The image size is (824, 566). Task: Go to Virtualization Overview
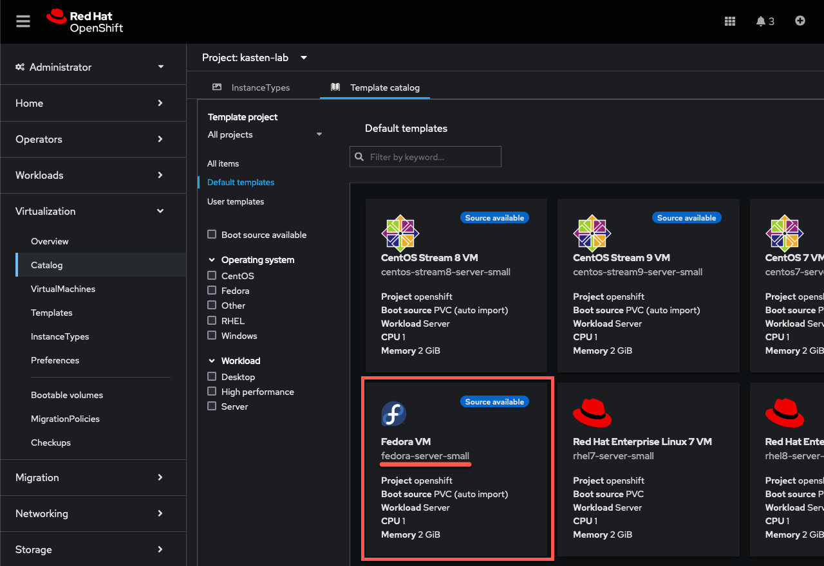click(x=50, y=241)
